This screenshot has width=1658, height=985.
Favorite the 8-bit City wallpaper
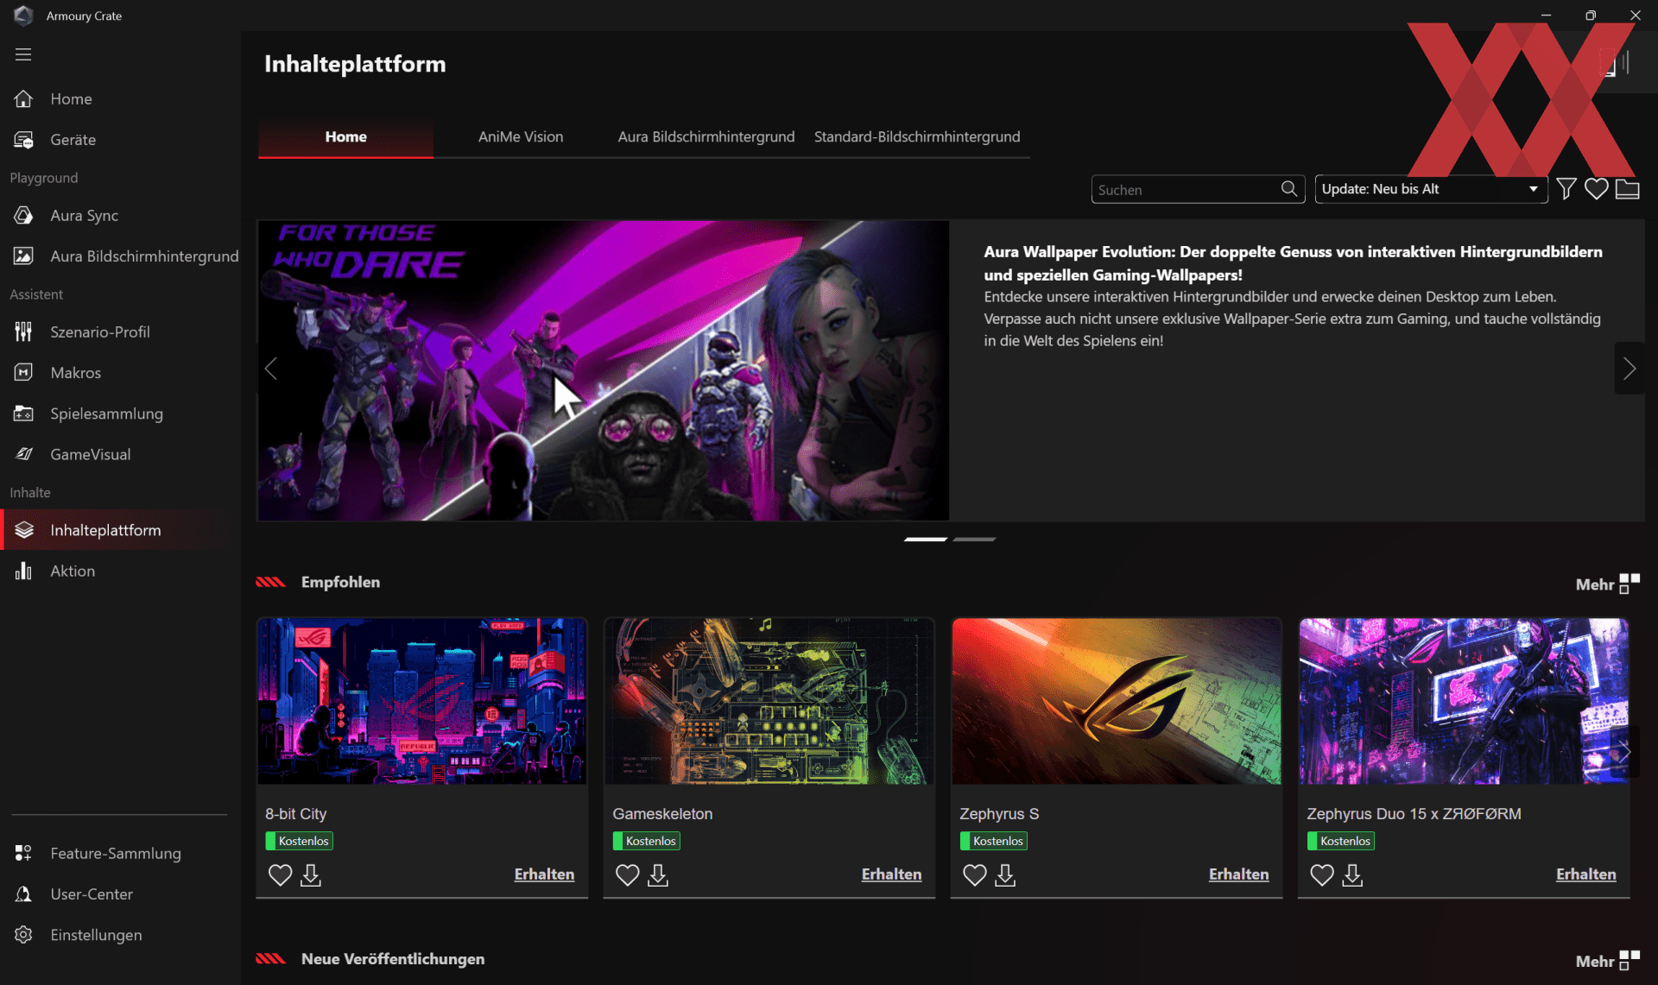click(280, 875)
